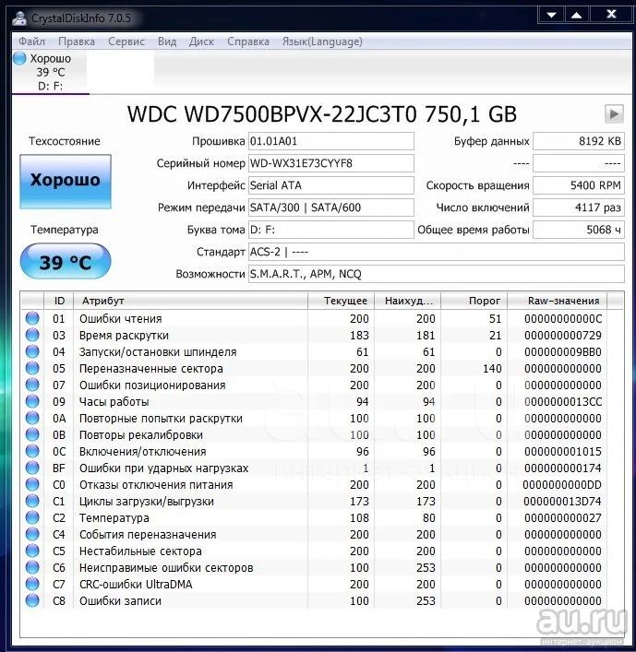The width and height of the screenshot is (636, 652).
Task: Click the Режим передачи field SATA/300 | SATA/600
Action: coord(331,207)
